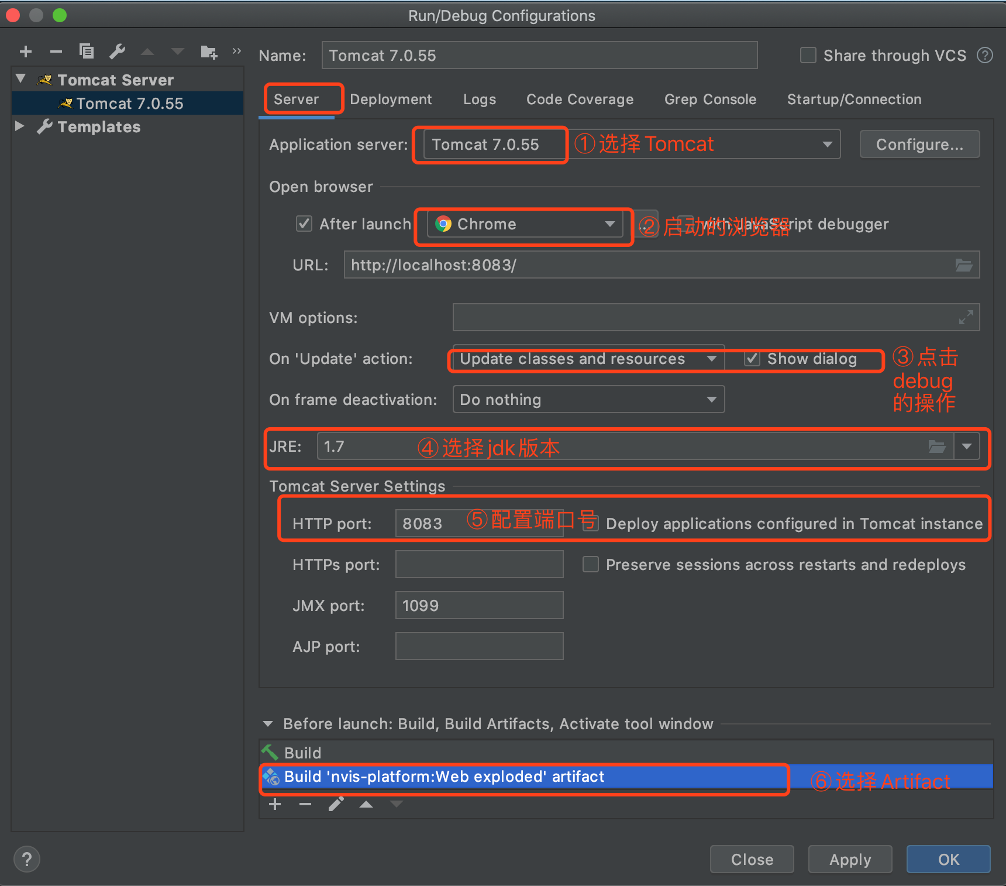Switch to Startup/Connection tab

coord(854,99)
